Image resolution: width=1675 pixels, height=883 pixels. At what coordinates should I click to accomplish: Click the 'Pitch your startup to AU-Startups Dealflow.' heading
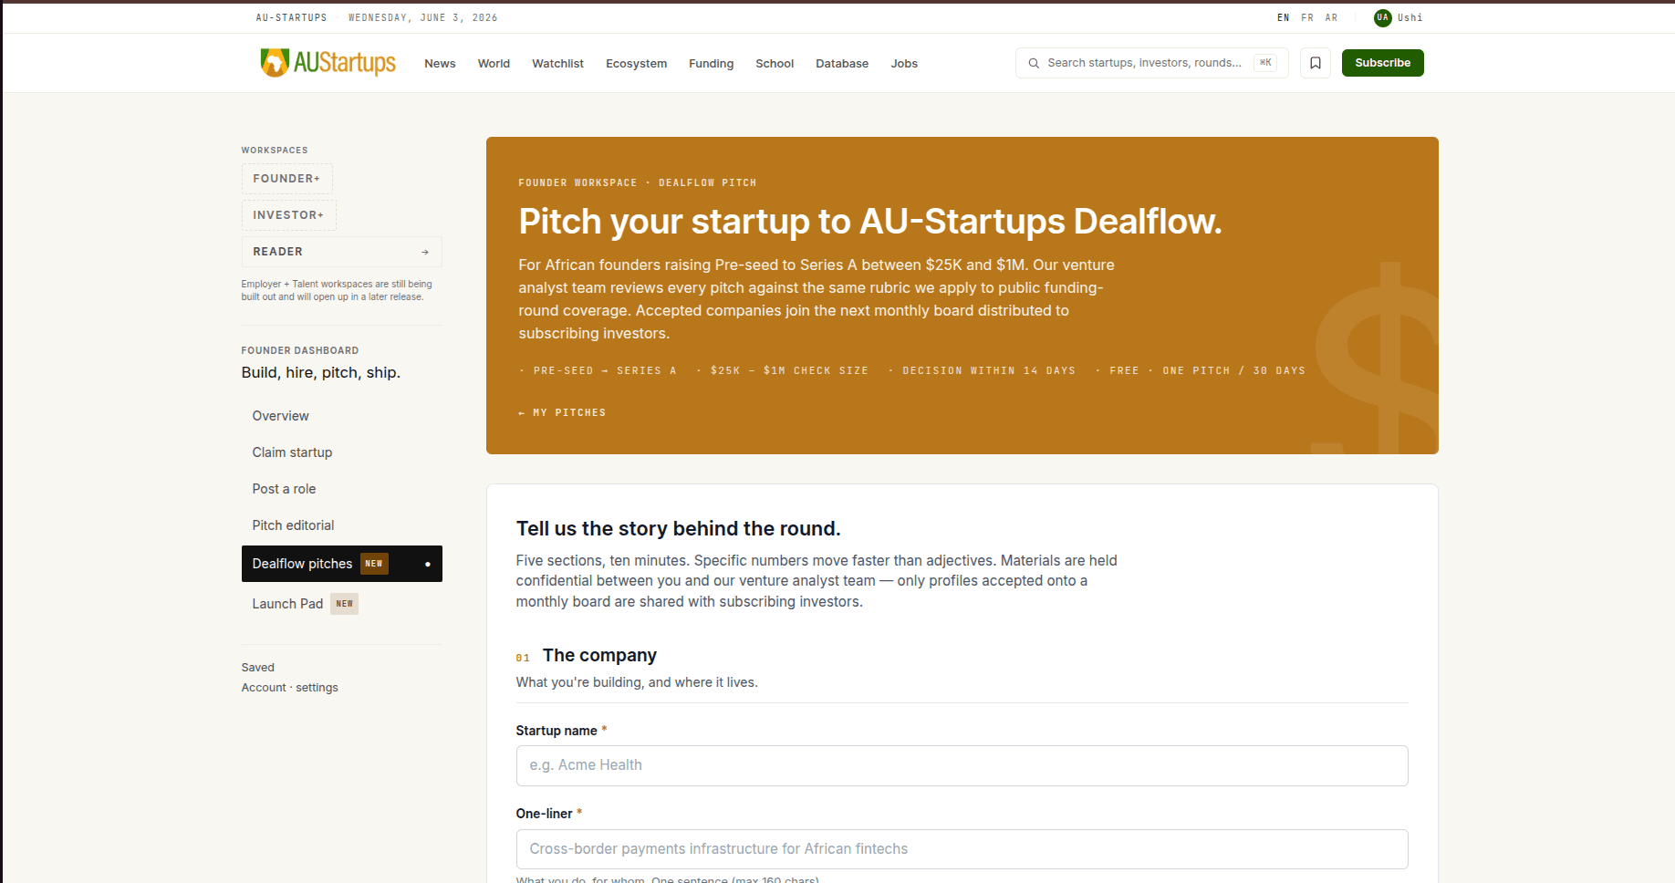[870, 221]
